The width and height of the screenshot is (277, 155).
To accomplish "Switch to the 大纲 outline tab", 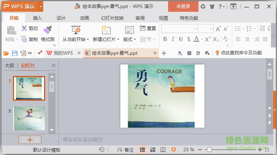I will tap(9, 66).
